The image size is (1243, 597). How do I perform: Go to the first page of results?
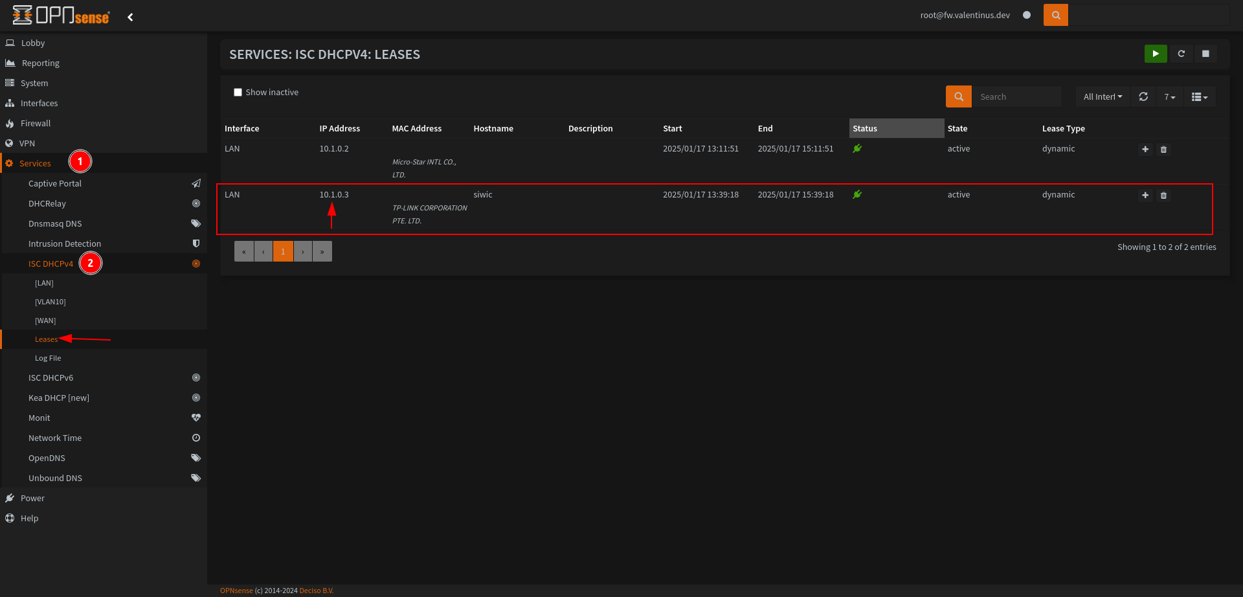pyautogui.click(x=244, y=251)
